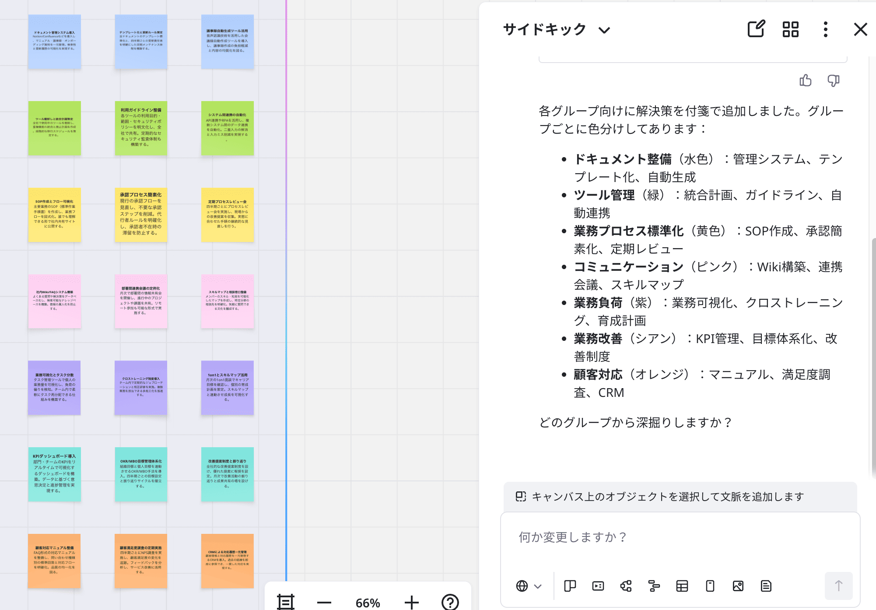Give the response a thumbs up
Viewport: 876px width, 610px height.
[805, 81]
